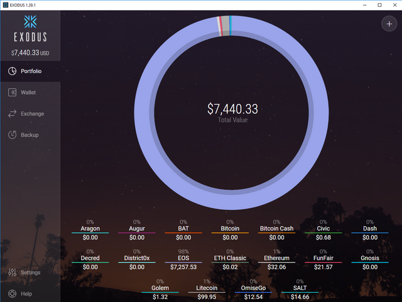Click the $7,257.53 EOS value

click(x=183, y=267)
